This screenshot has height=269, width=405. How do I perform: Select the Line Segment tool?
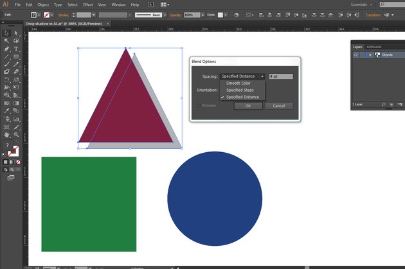point(6,56)
